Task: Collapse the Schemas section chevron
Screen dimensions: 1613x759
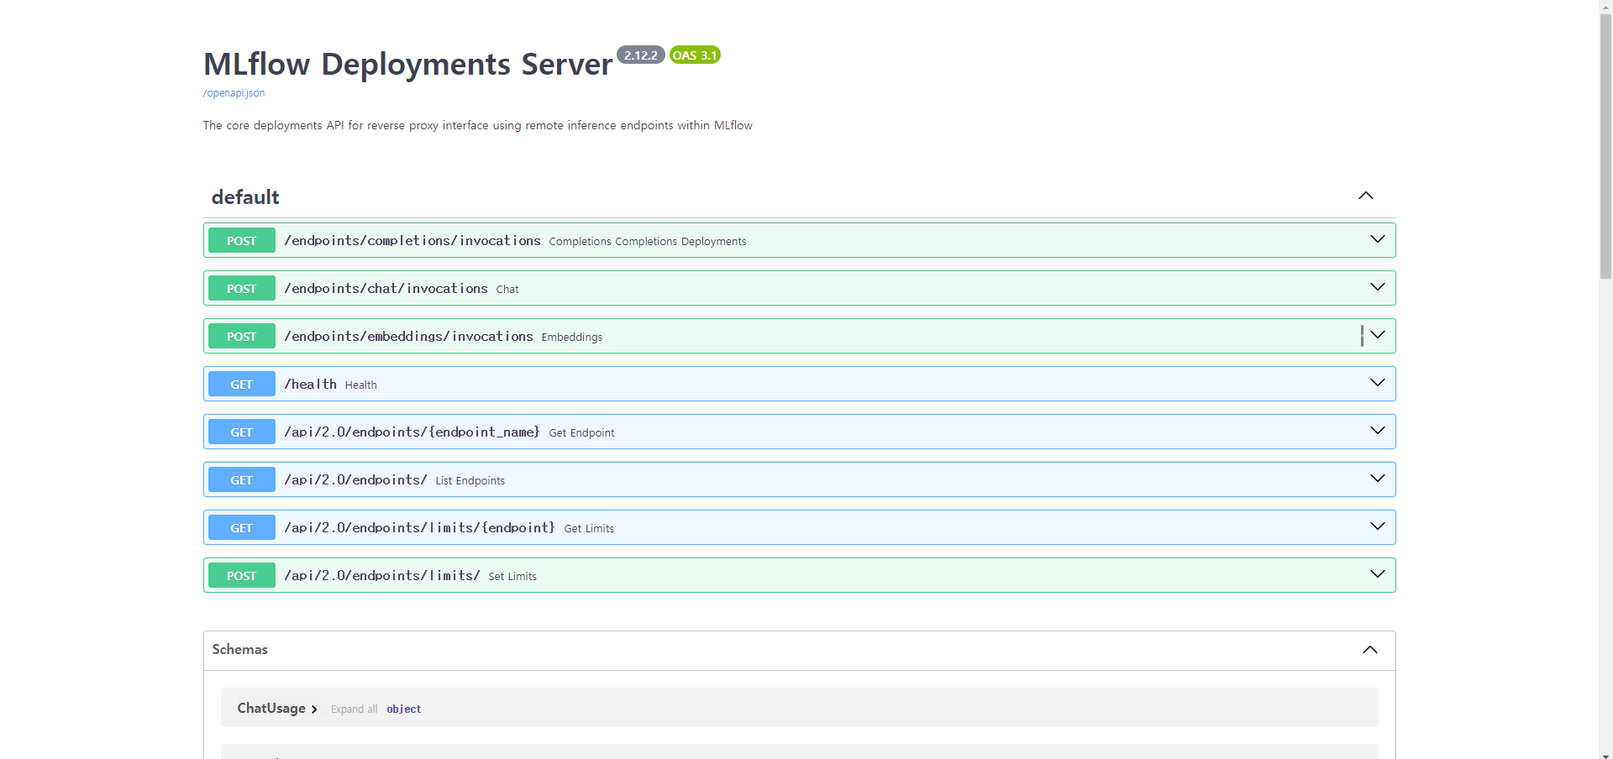Action: click(1370, 650)
